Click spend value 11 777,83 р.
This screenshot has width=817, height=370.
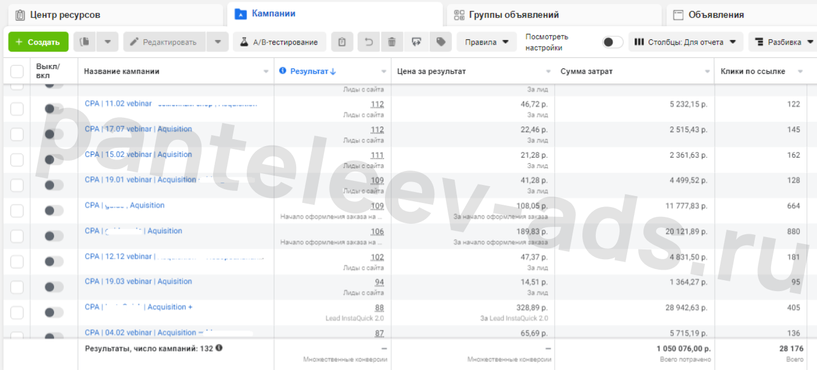(x=686, y=206)
